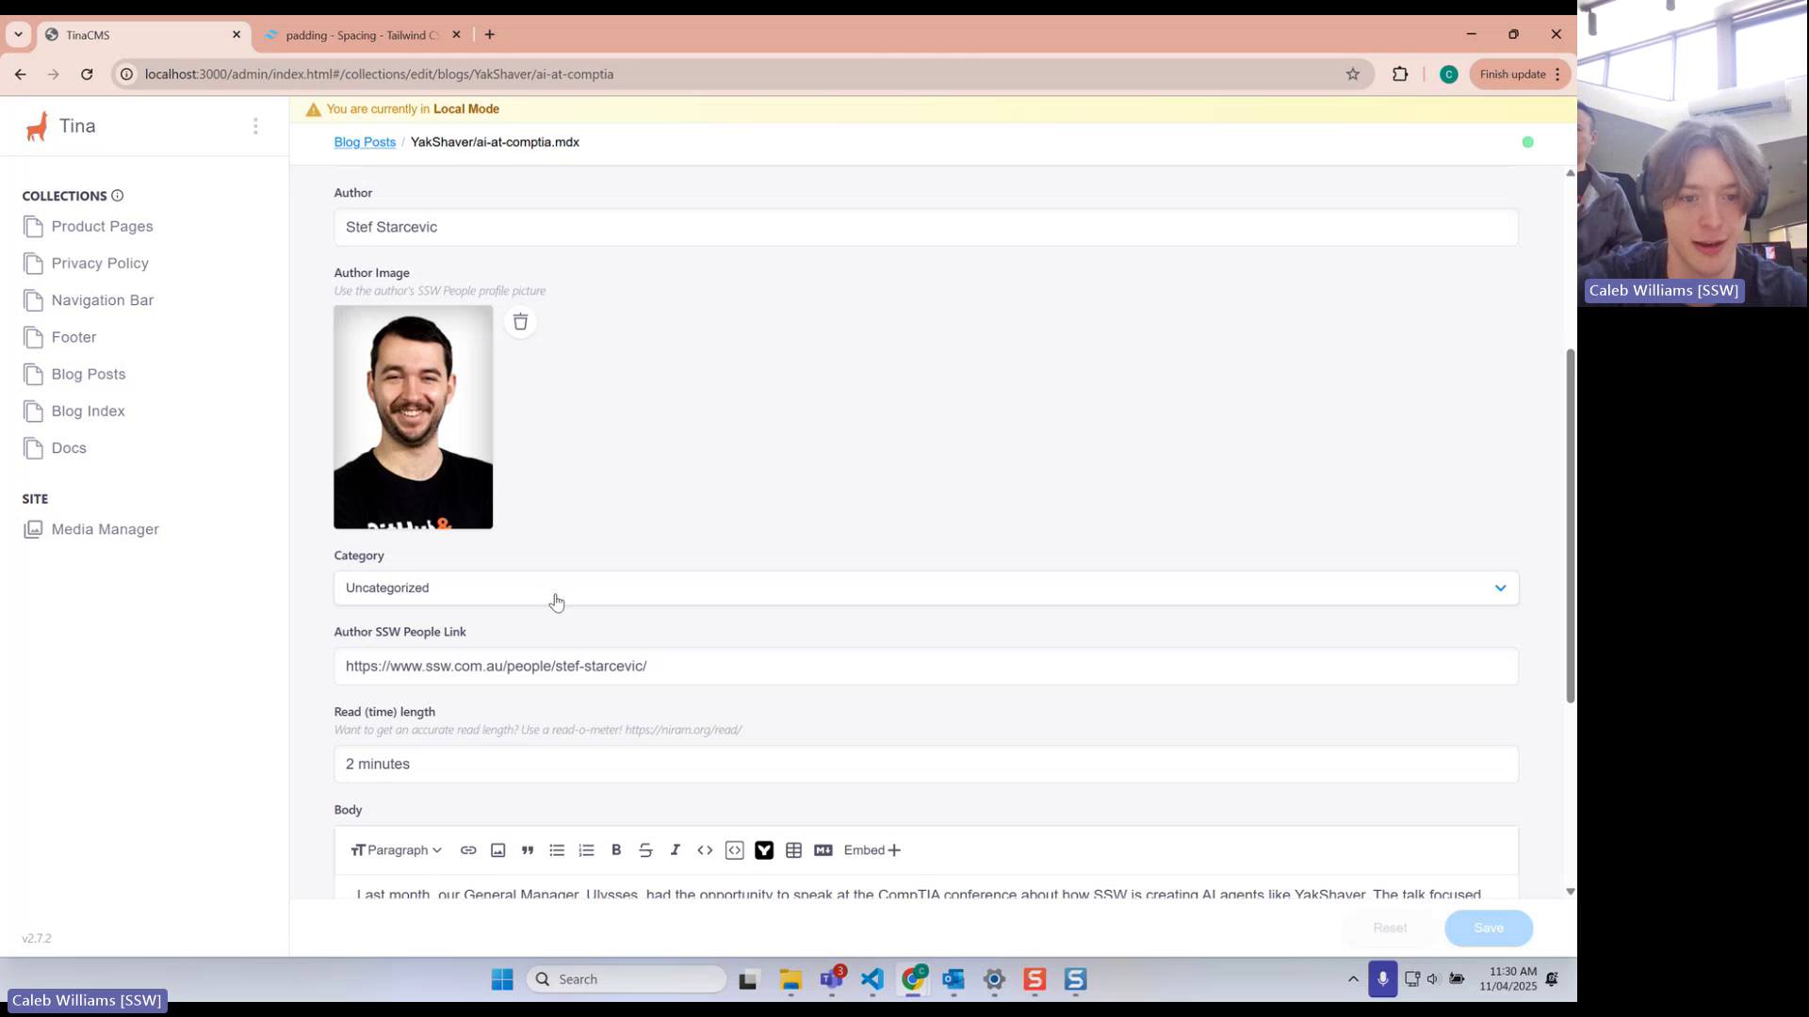Toggle bold formatting
Image resolution: width=1809 pixels, height=1017 pixels.
click(x=616, y=850)
